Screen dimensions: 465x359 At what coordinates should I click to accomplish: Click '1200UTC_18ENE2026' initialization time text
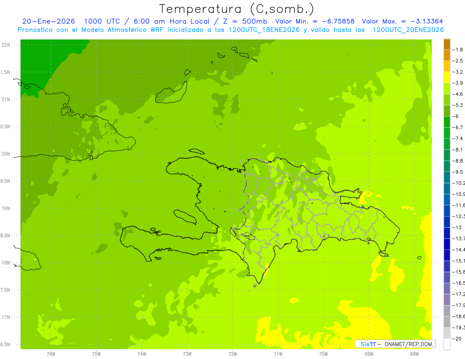[264, 30]
